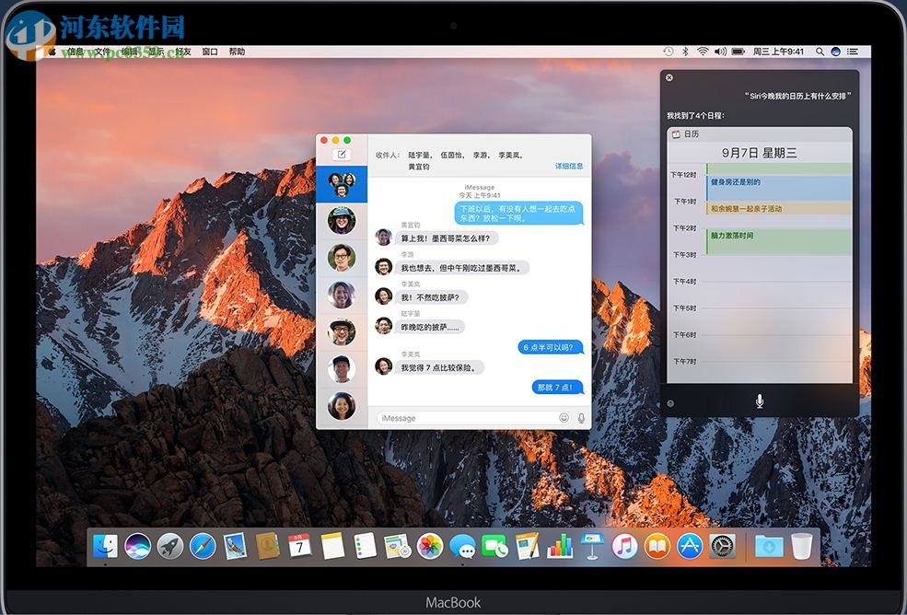Click compose new message button in Messages
This screenshot has width=907, height=615.
tap(342, 155)
